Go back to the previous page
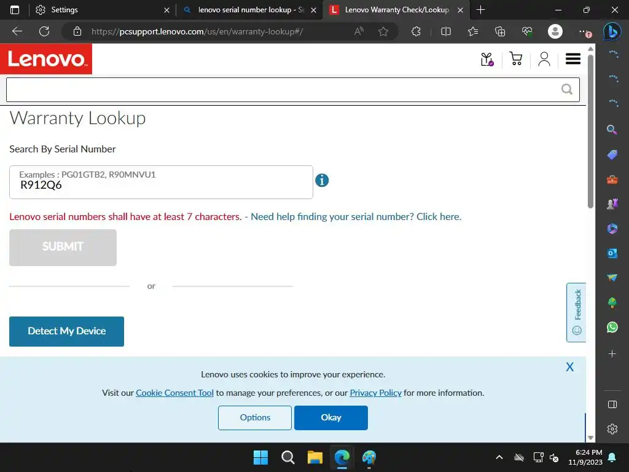This screenshot has width=629, height=472. [17, 31]
